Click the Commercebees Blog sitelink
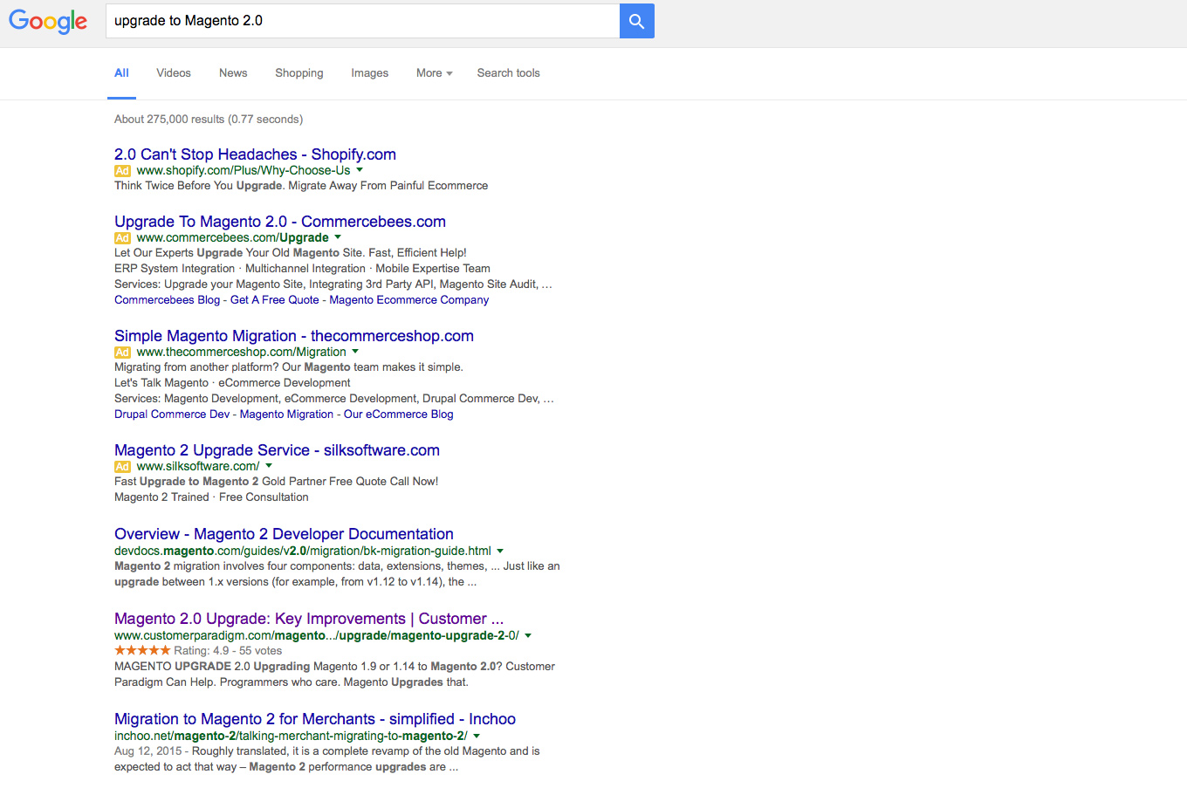This screenshot has width=1187, height=788. (x=167, y=300)
